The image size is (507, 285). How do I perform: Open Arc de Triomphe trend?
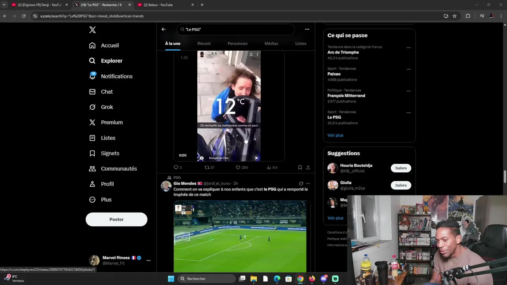pyautogui.click(x=343, y=52)
